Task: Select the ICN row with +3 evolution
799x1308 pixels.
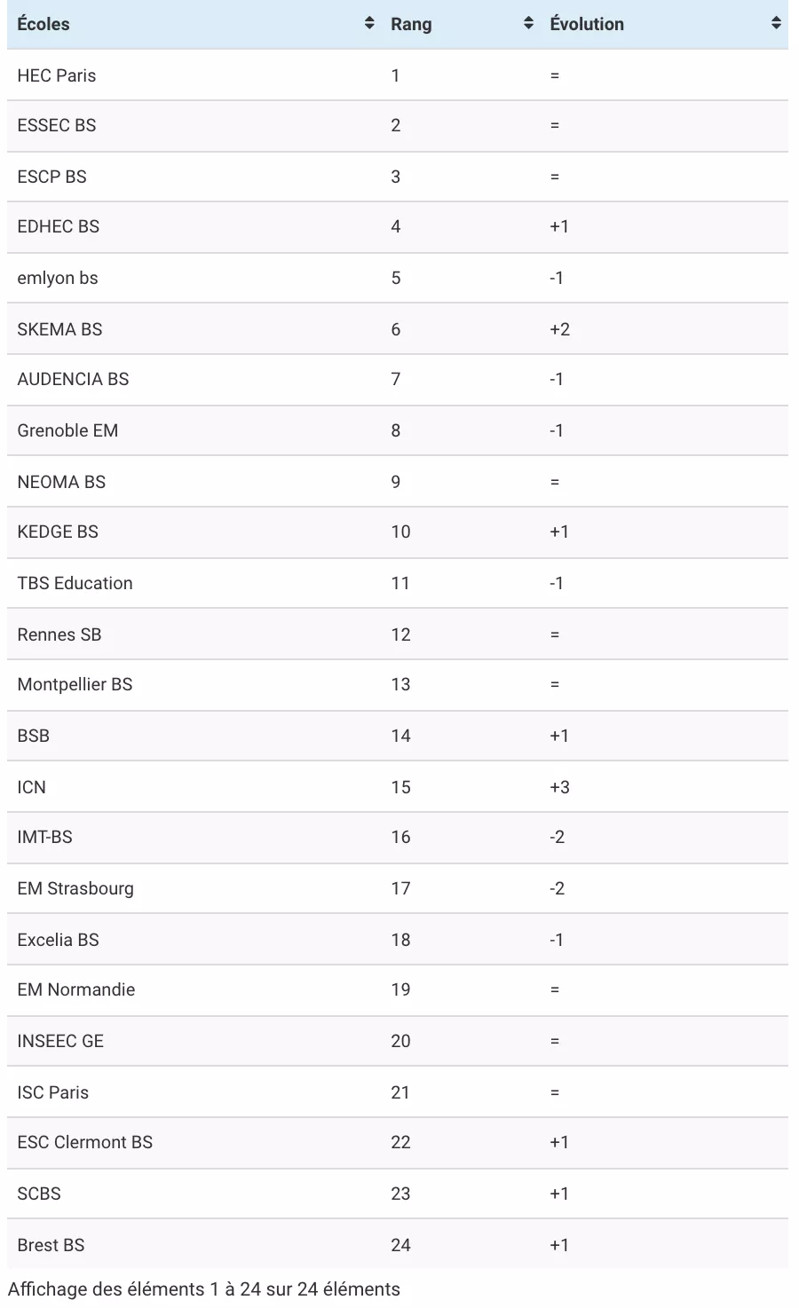Action: [398, 787]
